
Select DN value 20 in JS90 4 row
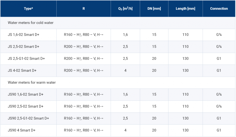pos(154,131)
